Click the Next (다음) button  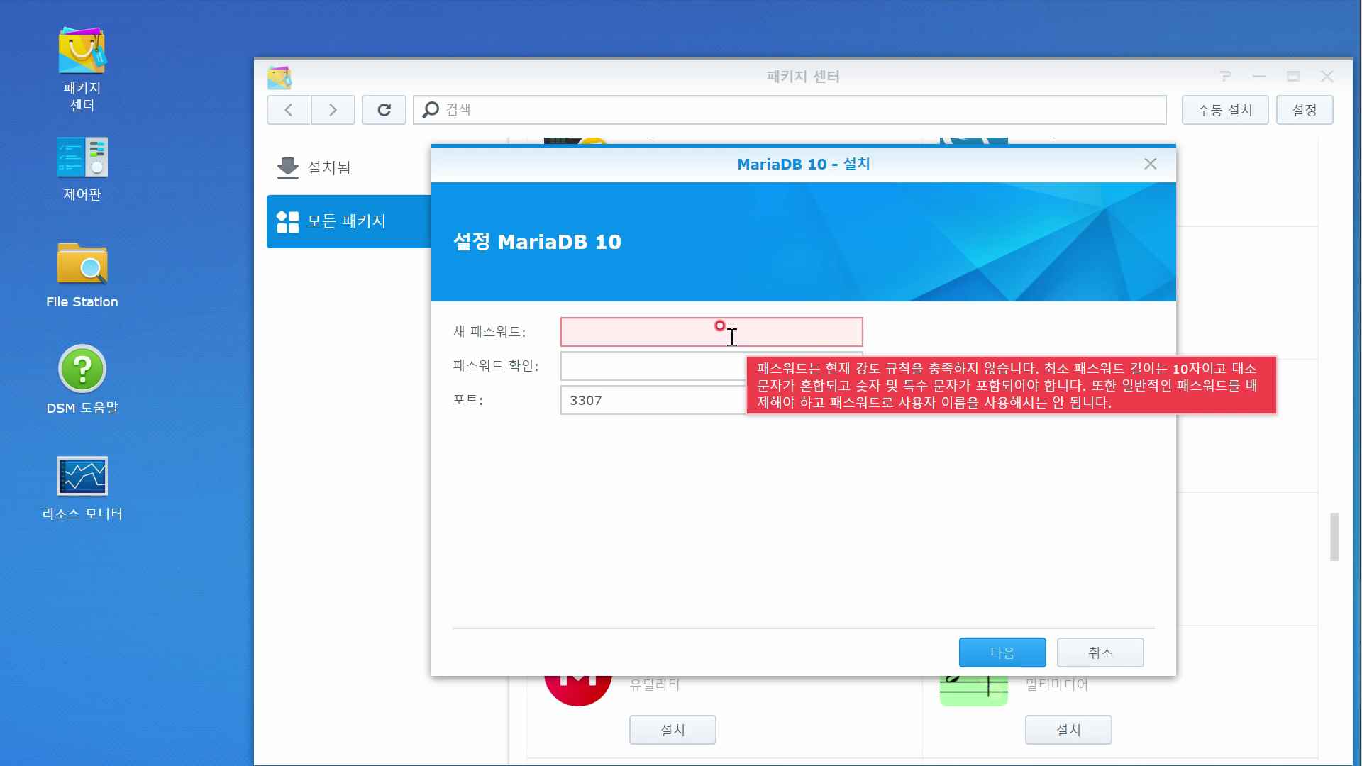coord(1002,653)
